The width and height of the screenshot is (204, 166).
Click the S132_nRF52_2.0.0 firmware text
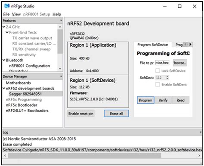[94, 99]
